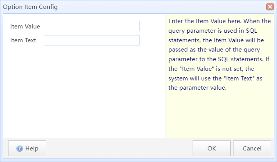The width and height of the screenshot is (277, 162).
Task: Open Help by clicking the Help label
Action: click(x=32, y=149)
